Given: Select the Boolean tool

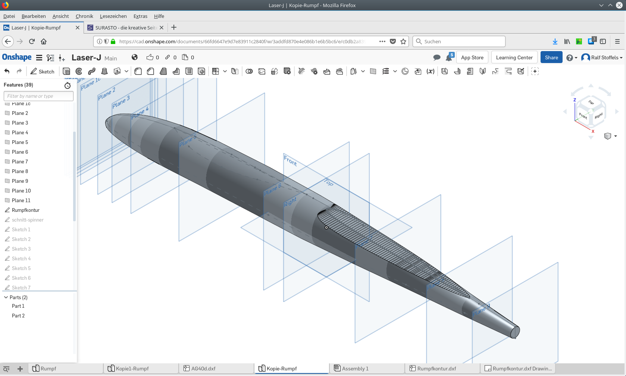Looking at the screenshot, I should [249, 71].
